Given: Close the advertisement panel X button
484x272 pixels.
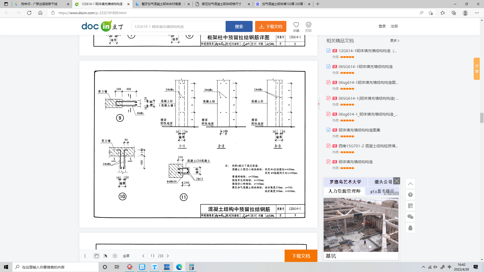Looking at the screenshot, I should coord(397,181).
